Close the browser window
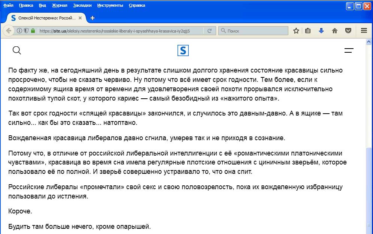The image size is (373, 234). [x=367, y=6]
